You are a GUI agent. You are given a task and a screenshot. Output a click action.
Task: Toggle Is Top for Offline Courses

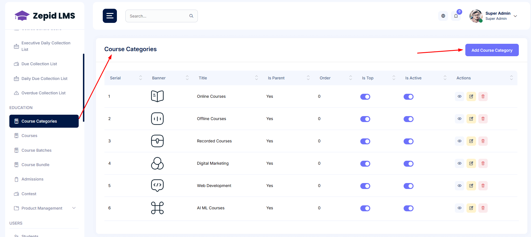(x=365, y=119)
